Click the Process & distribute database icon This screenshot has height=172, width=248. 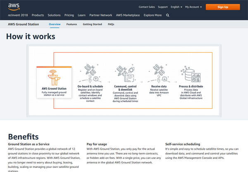click(x=191, y=74)
